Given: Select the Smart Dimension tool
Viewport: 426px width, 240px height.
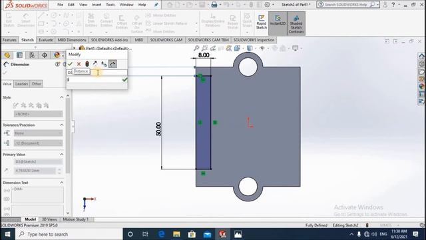Looking at the screenshot, I should click(x=26, y=21).
